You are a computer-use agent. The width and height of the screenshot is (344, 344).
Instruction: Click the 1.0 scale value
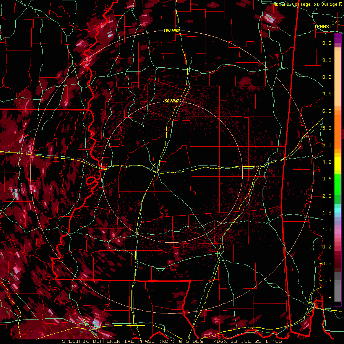(327, 230)
